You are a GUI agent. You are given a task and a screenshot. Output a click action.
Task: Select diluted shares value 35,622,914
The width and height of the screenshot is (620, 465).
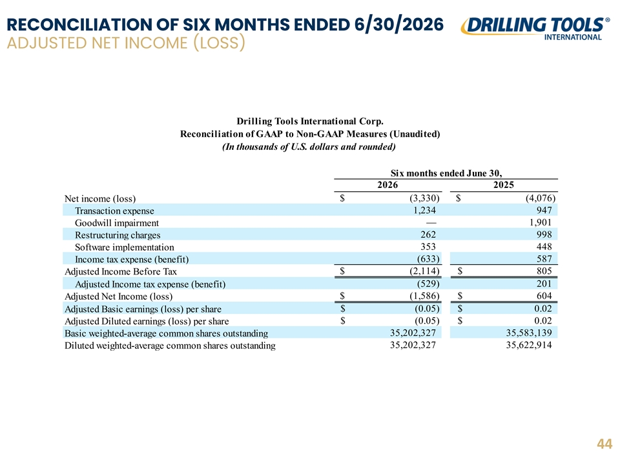pyautogui.click(x=529, y=346)
